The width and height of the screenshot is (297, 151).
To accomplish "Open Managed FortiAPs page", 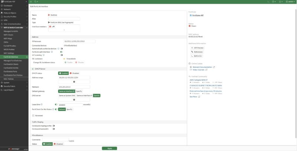I will click(11, 31).
